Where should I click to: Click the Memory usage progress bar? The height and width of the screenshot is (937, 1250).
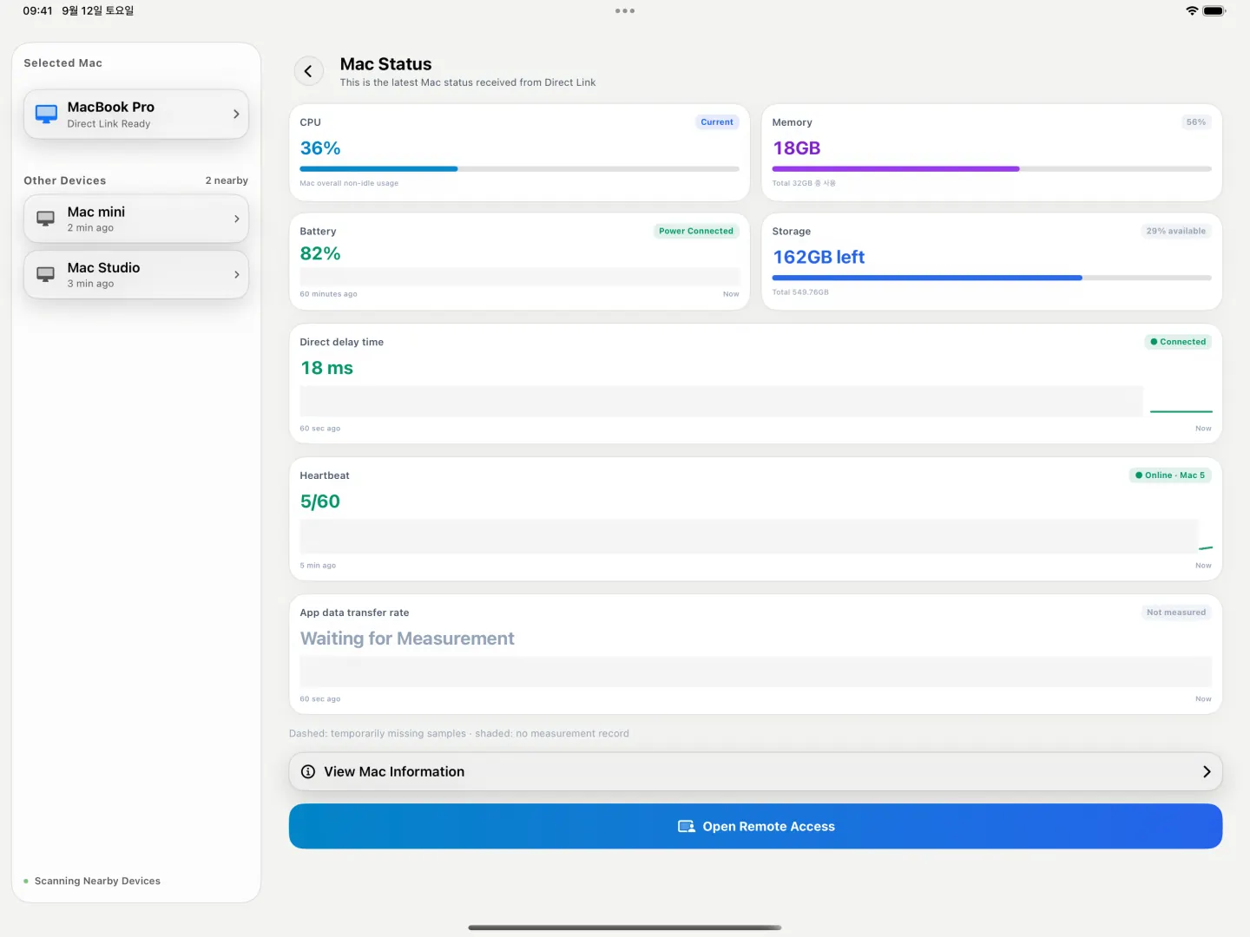pos(991,168)
